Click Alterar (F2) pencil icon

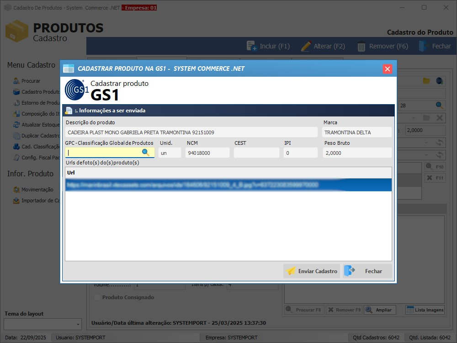coord(305,46)
